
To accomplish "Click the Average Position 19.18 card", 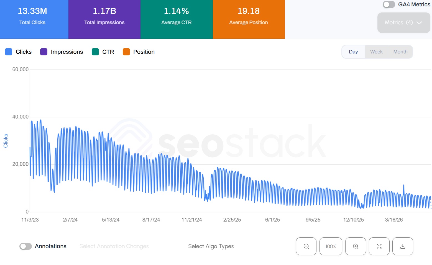I will [x=249, y=19].
